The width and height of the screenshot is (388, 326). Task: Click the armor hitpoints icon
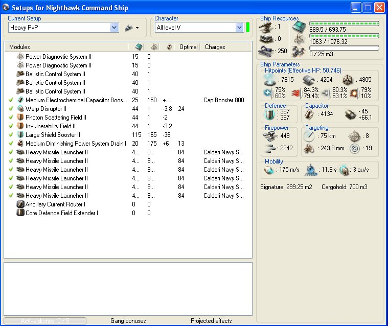[x=308, y=80]
